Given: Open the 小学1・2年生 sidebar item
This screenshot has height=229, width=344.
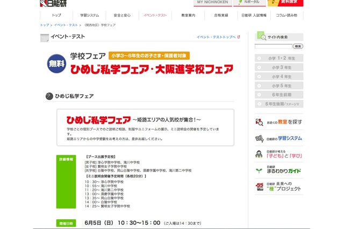Looking at the screenshot, I should click(279, 58).
